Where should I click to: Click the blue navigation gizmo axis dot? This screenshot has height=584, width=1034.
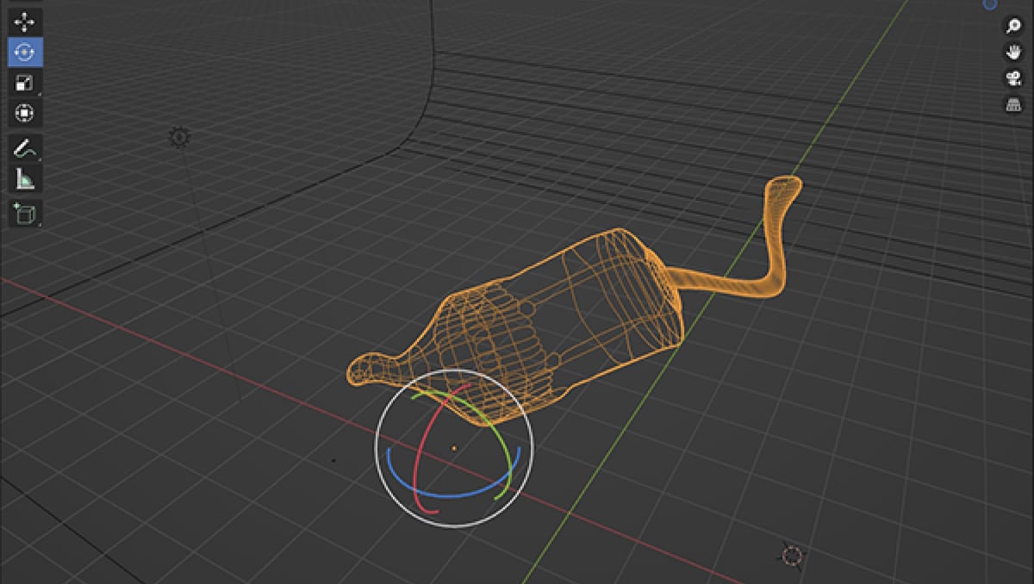click(990, 4)
